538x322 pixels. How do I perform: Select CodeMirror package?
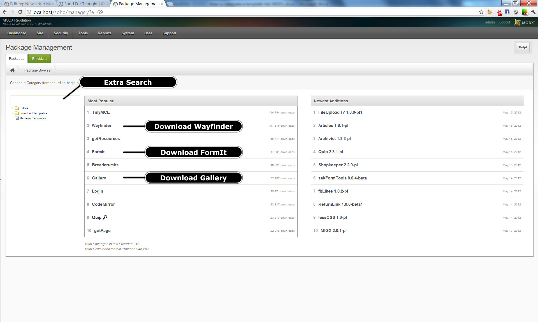(x=103, y=204)
